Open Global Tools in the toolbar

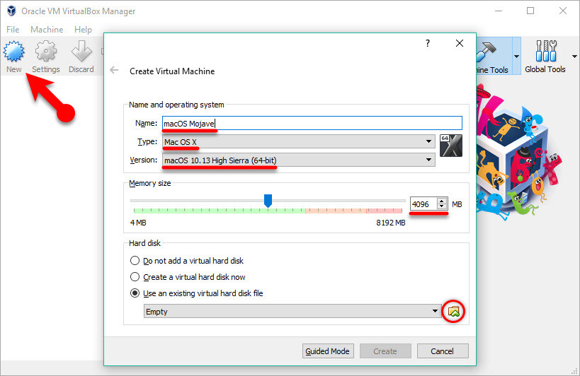(x=545, y=57)
